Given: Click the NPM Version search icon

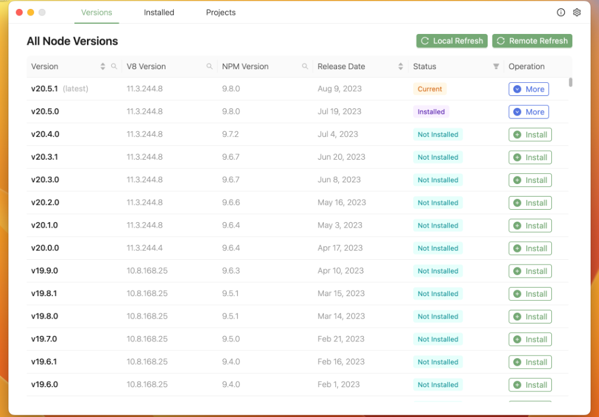Looking at the screenshot, I should 305,67.
